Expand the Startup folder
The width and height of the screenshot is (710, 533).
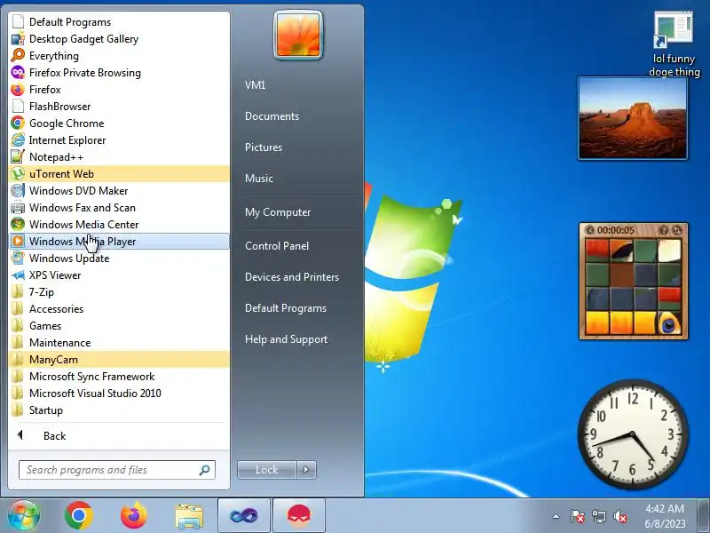tap(119, 410)
